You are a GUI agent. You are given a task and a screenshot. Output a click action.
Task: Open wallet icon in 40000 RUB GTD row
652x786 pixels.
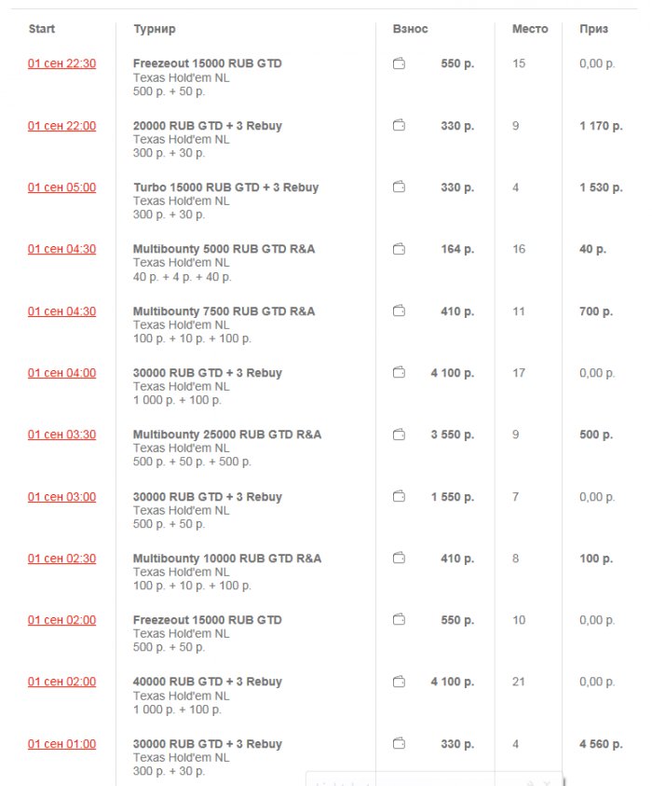[399, 682]
